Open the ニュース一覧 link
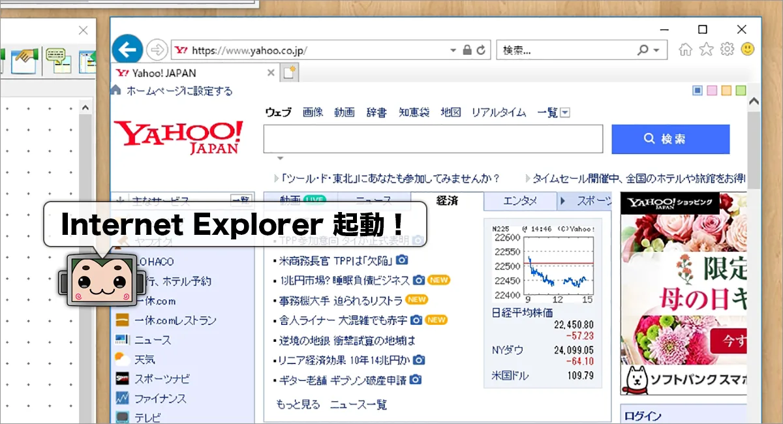The width and height of the screenshot is (783, 424). coord(358,404)
